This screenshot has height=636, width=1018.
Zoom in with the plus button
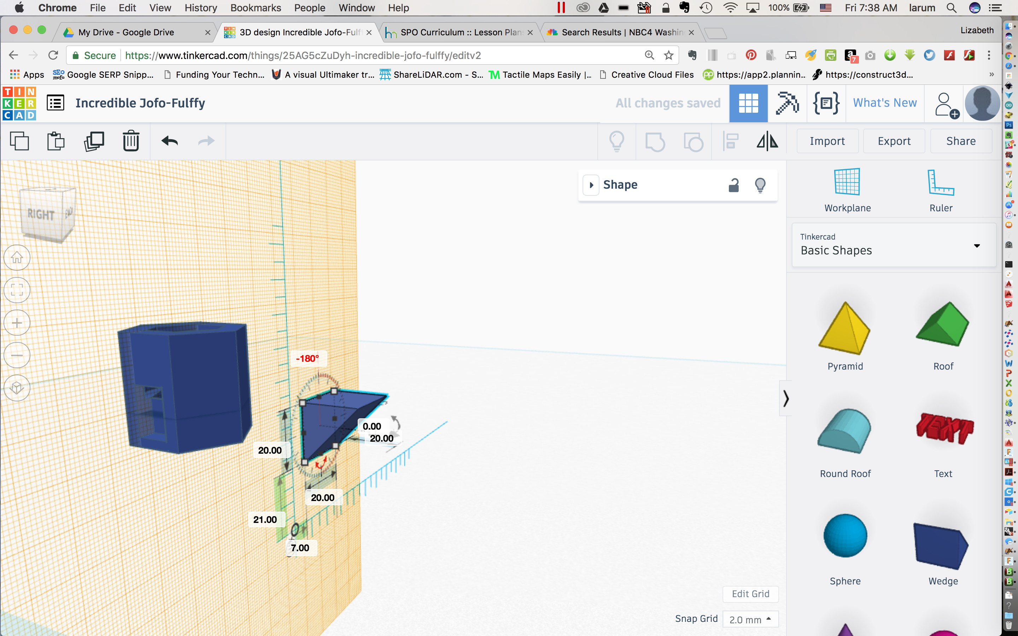17,323
